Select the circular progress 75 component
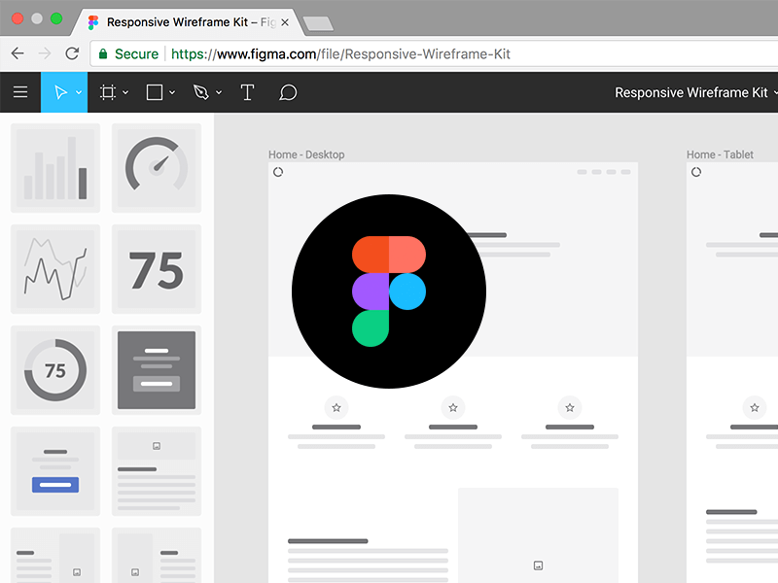The height and width of the screenshot is (583, 778). [x=55, y=370]
